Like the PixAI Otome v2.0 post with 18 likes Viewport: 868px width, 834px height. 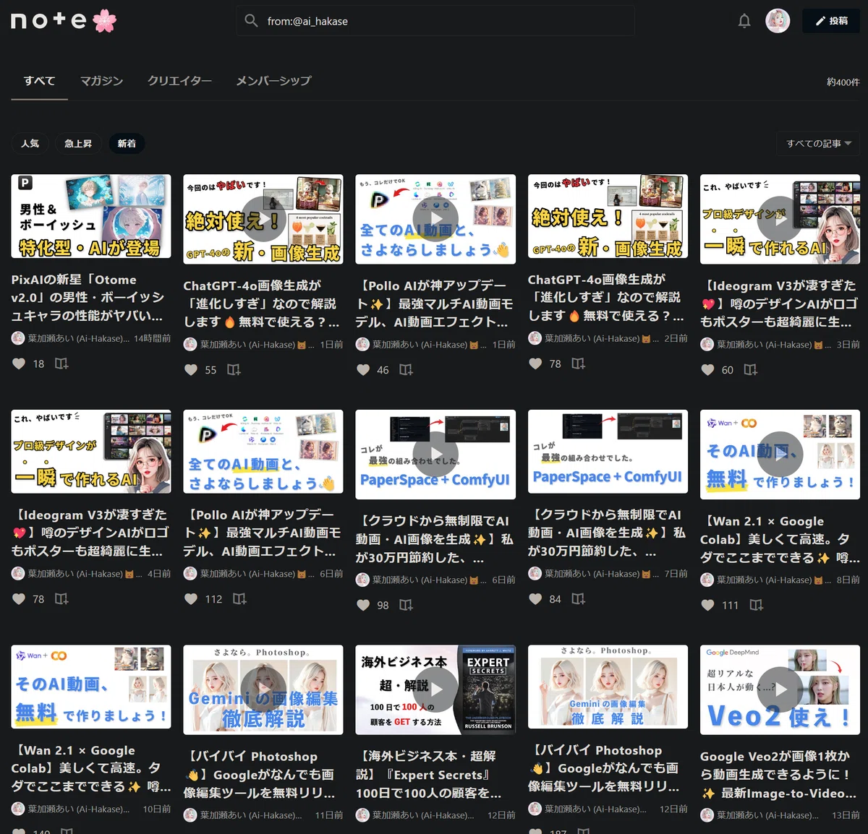pyautogui.click(x=19, y=364)
